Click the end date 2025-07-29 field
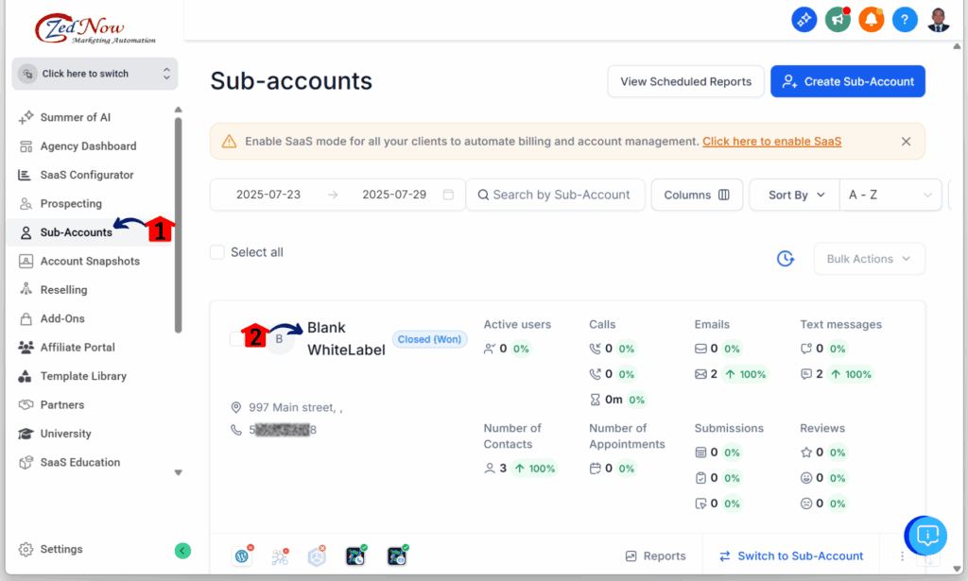Viewport: 968px width, 581px height. pyautogui.click(x=394, y=195)
